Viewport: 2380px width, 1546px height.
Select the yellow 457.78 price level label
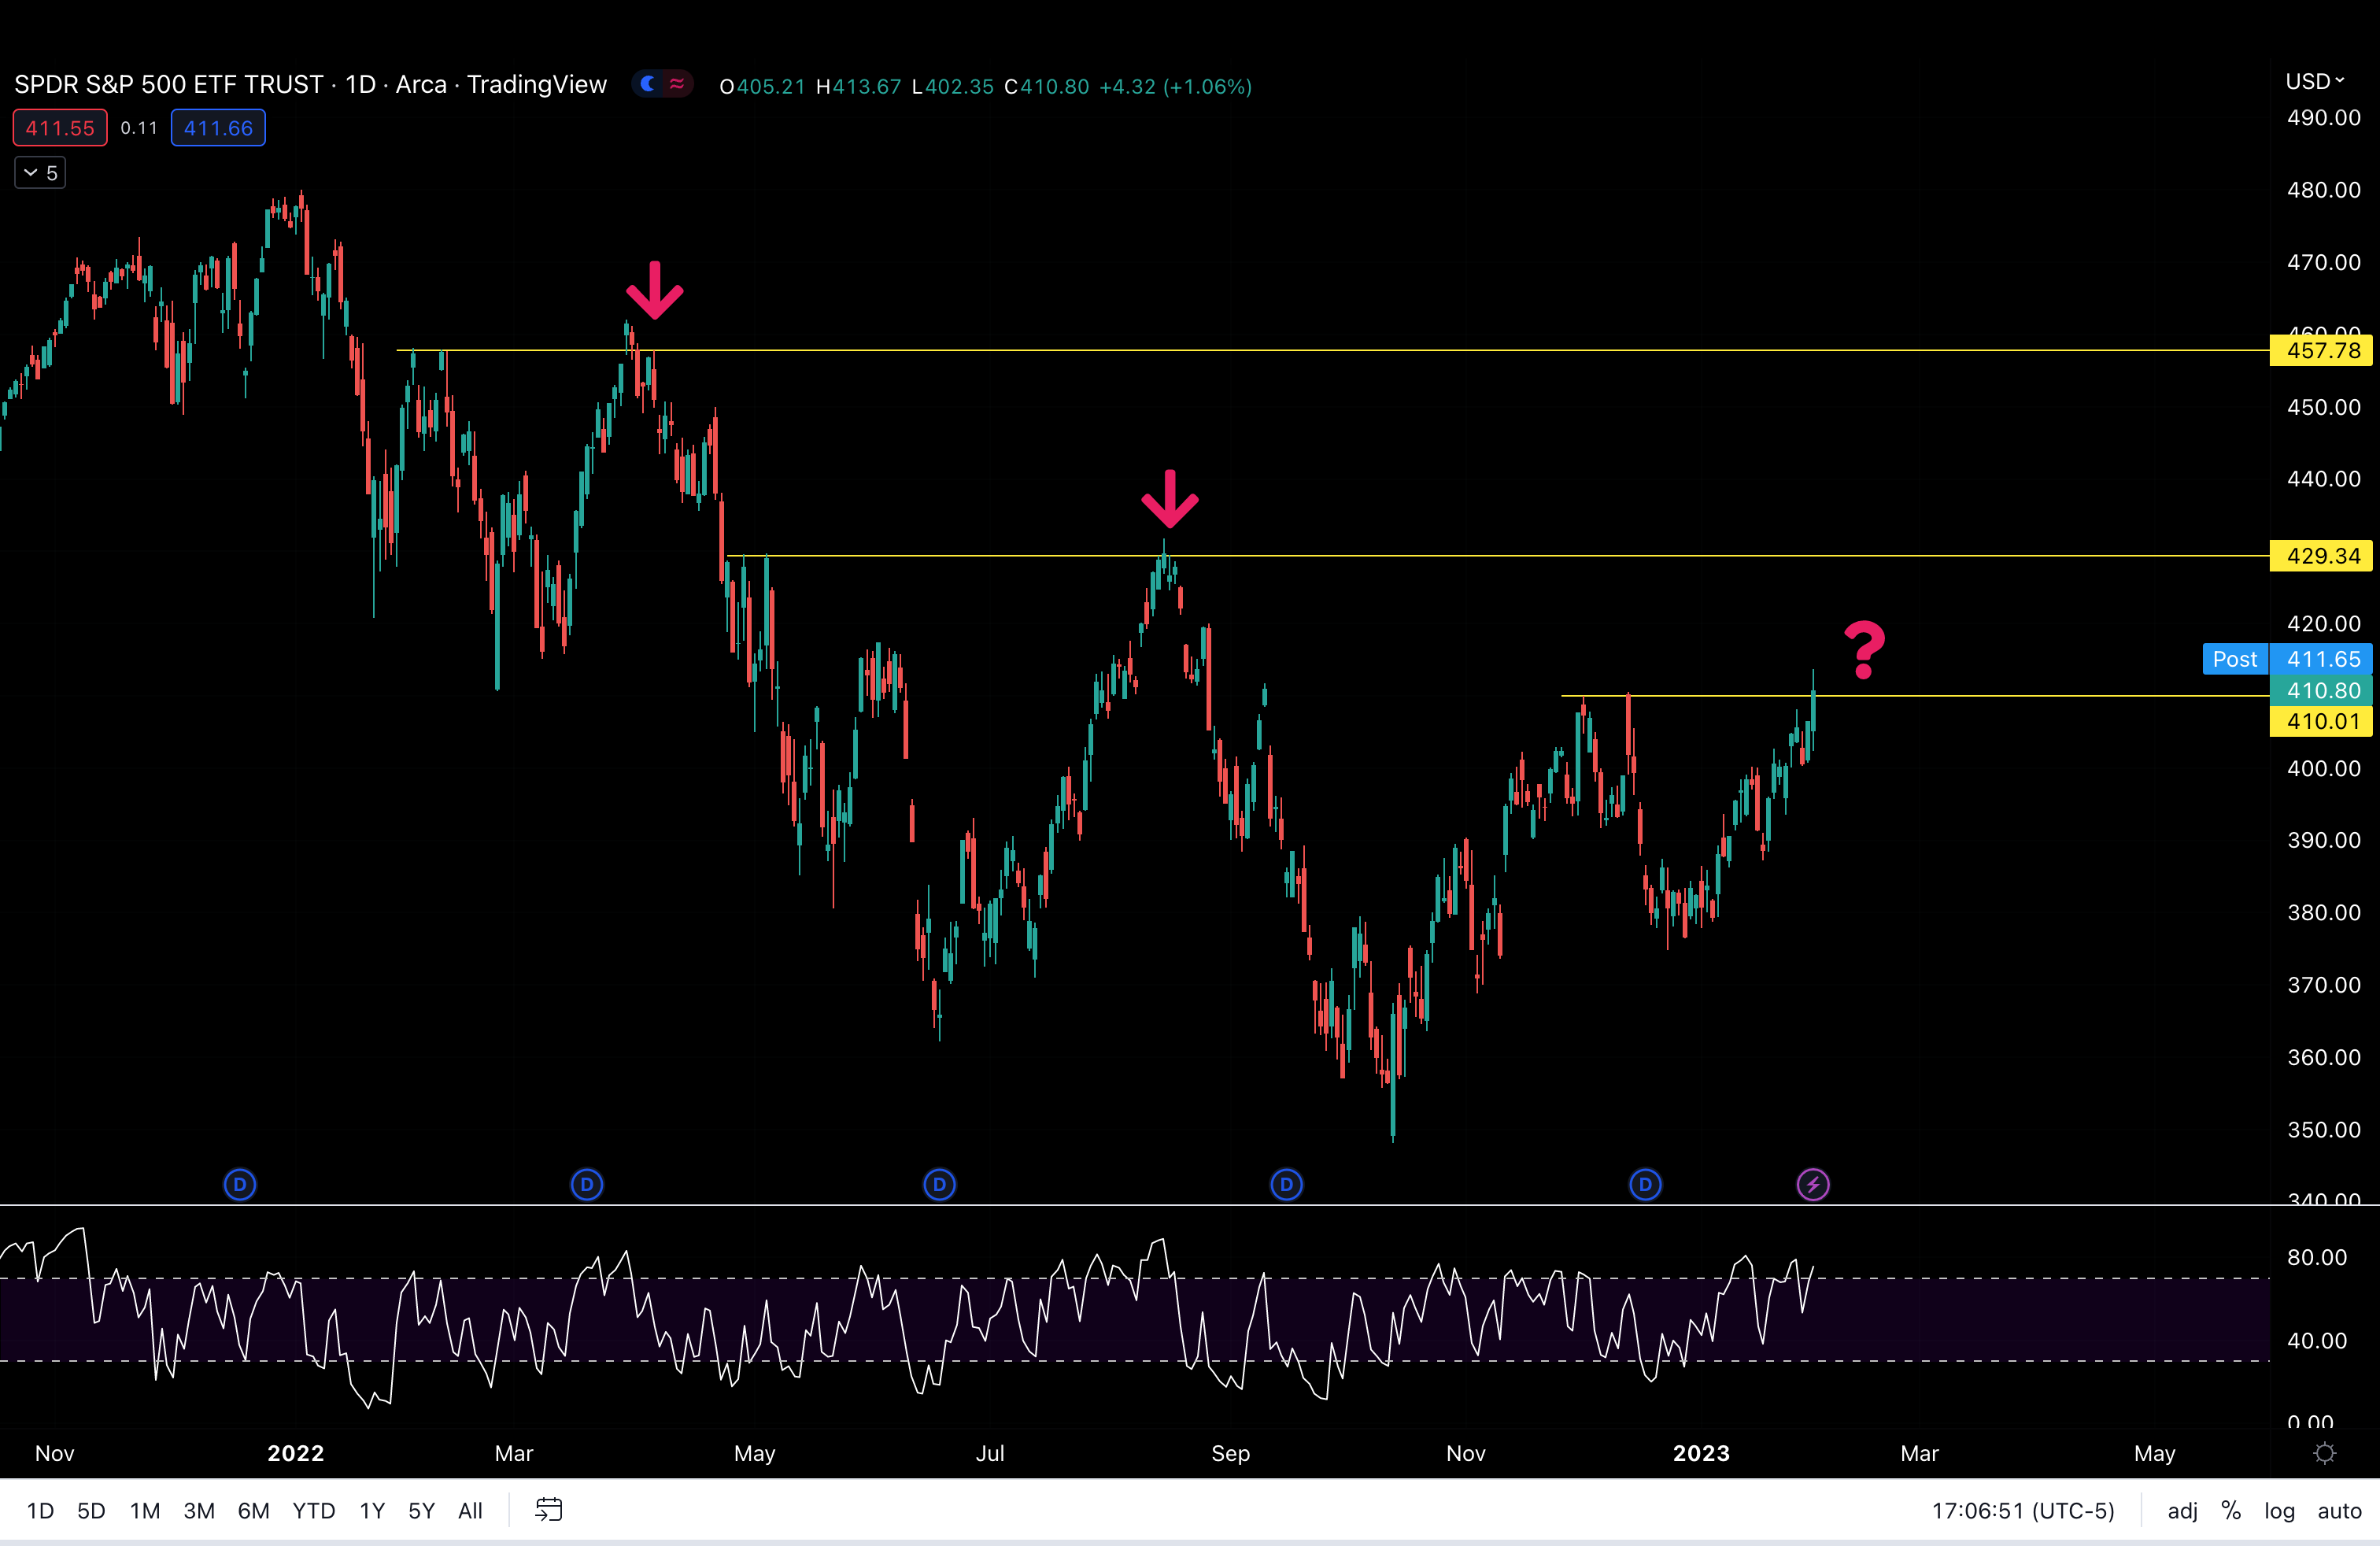(2322, 351)
